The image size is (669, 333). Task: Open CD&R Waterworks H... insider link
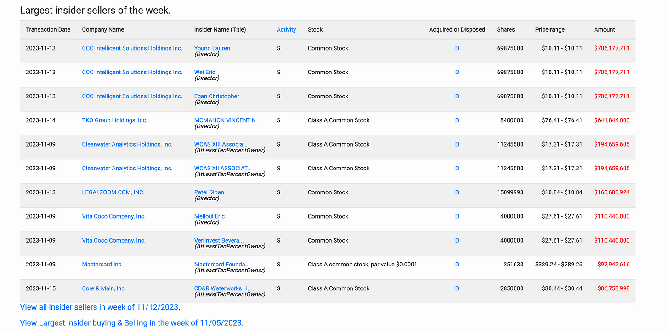tap(223, 288)
